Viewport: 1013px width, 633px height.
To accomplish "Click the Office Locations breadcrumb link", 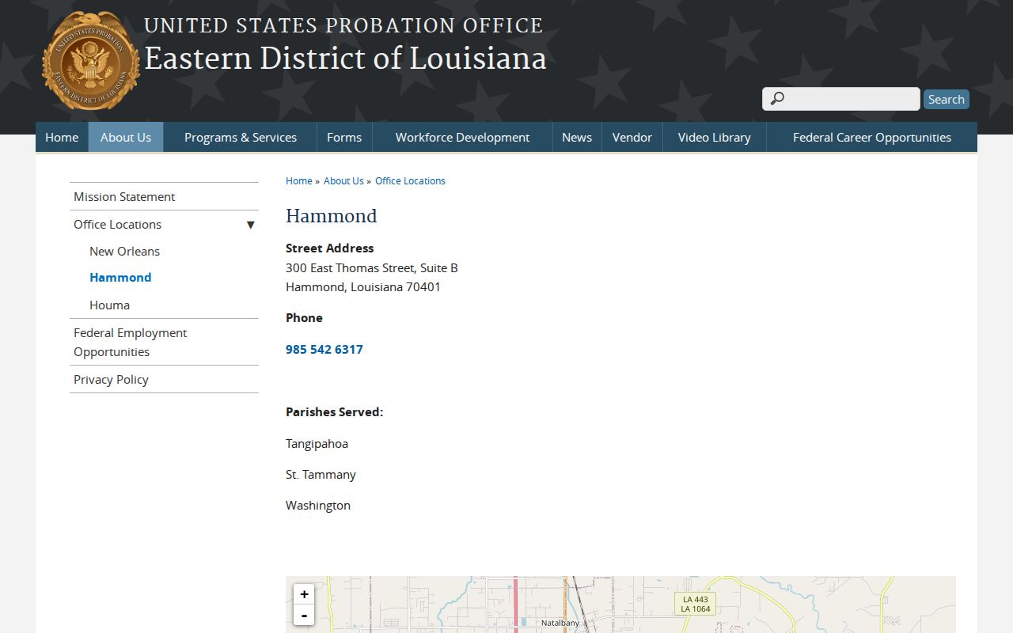I will click(410, 181).
